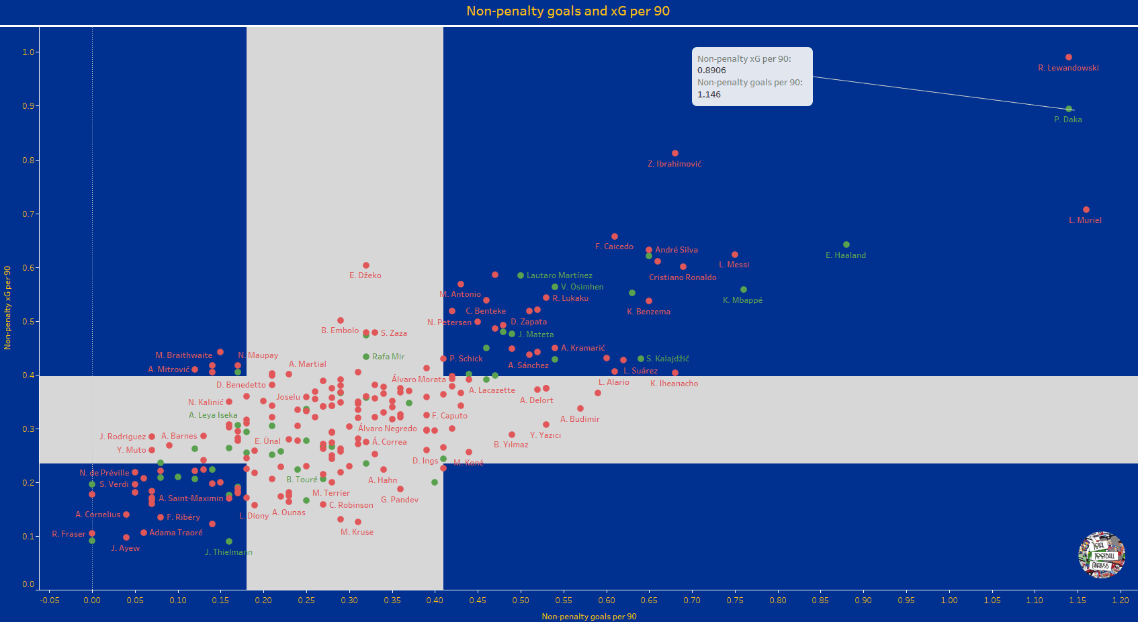The width and height of the screenshot is (1138, 622).
Task: Select the J. Ayew dot
Action: tap(126, 537)
